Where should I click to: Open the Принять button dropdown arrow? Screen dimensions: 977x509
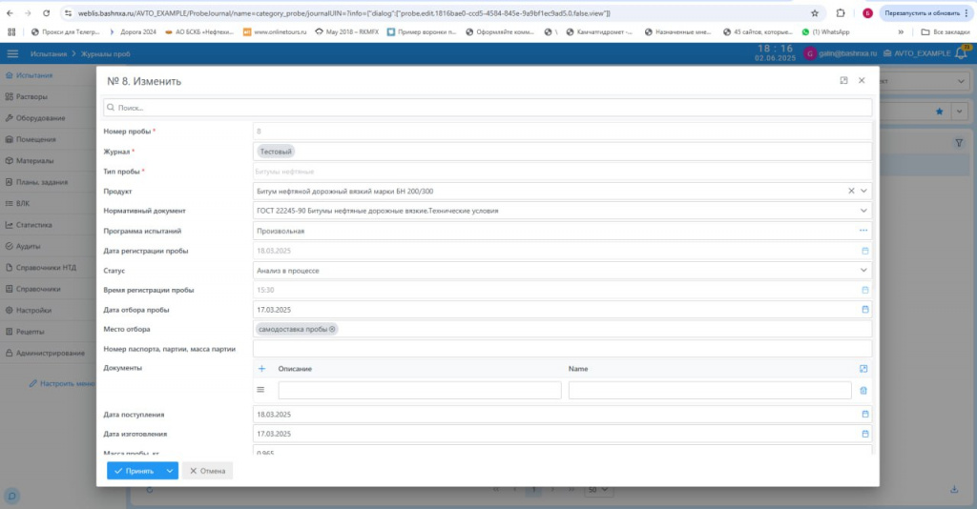click(170, 471)
